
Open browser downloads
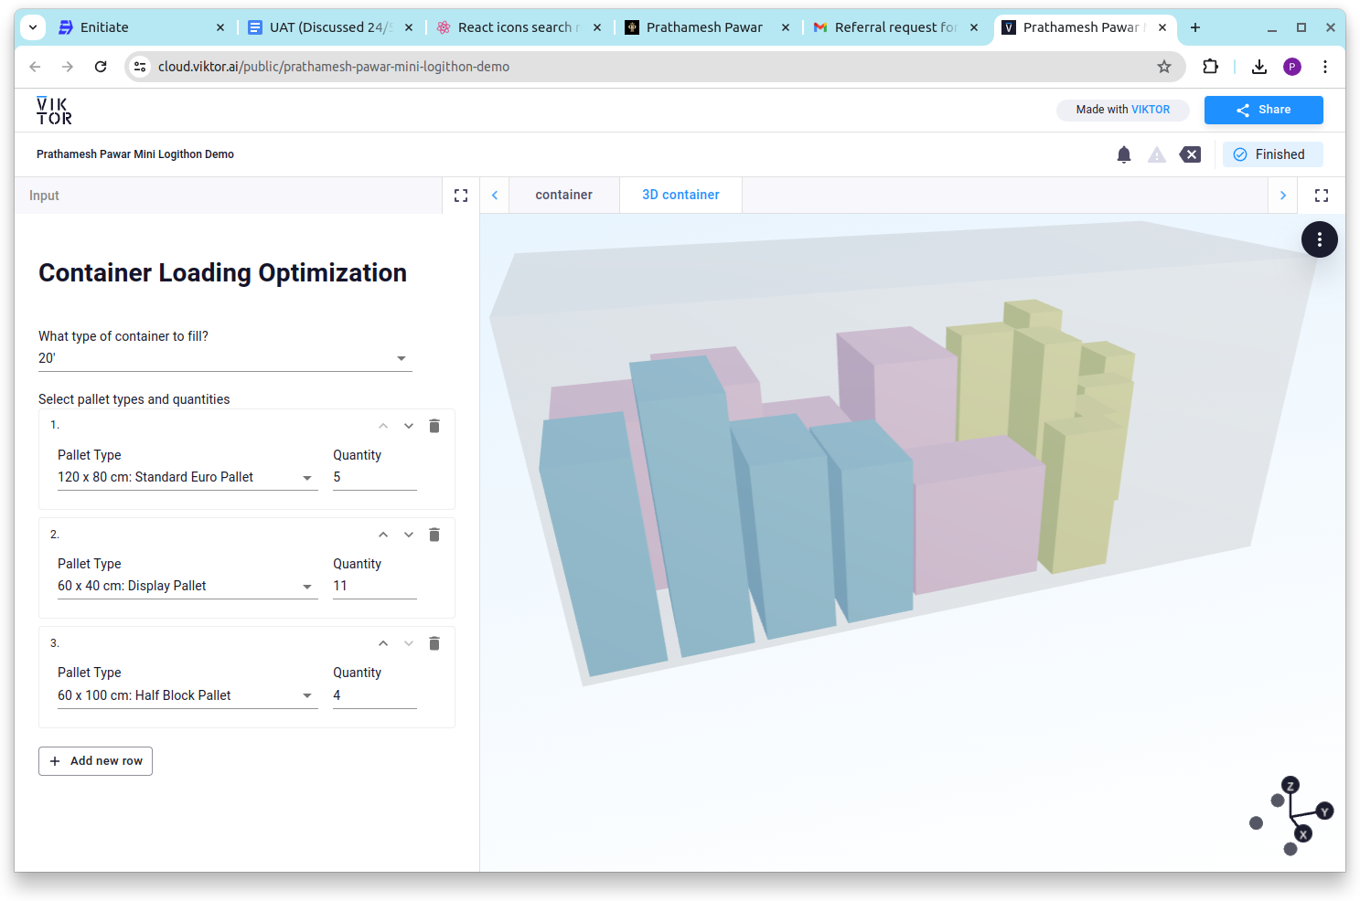(1259, 67)
